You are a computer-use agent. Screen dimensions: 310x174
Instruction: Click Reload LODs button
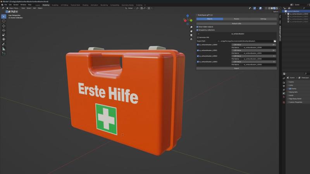(x=236, y=24)
